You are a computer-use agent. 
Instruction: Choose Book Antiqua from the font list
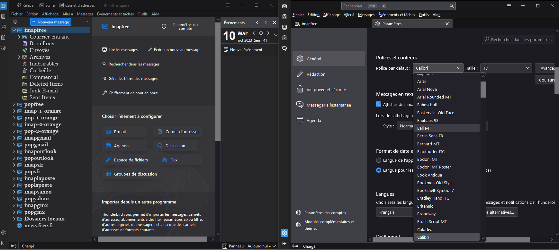coord(446,175)
